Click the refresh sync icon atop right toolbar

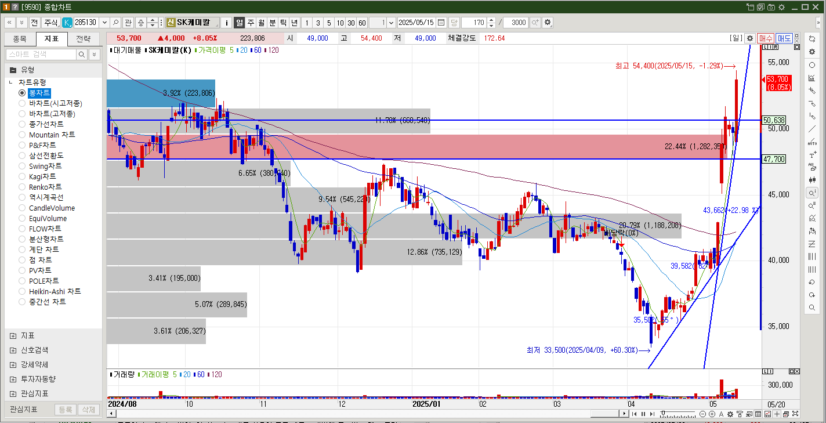(812, 38)
